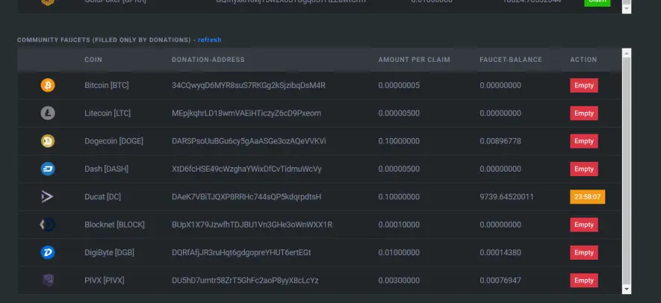Click the Bitcoin [BTC] coin name
The height and width of the screenshot is (303, 661).
[107, 86]
